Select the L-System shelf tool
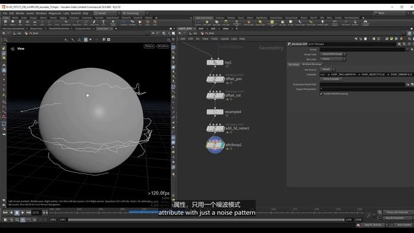Viewport: 414px width, 233px height. point(124,23)
